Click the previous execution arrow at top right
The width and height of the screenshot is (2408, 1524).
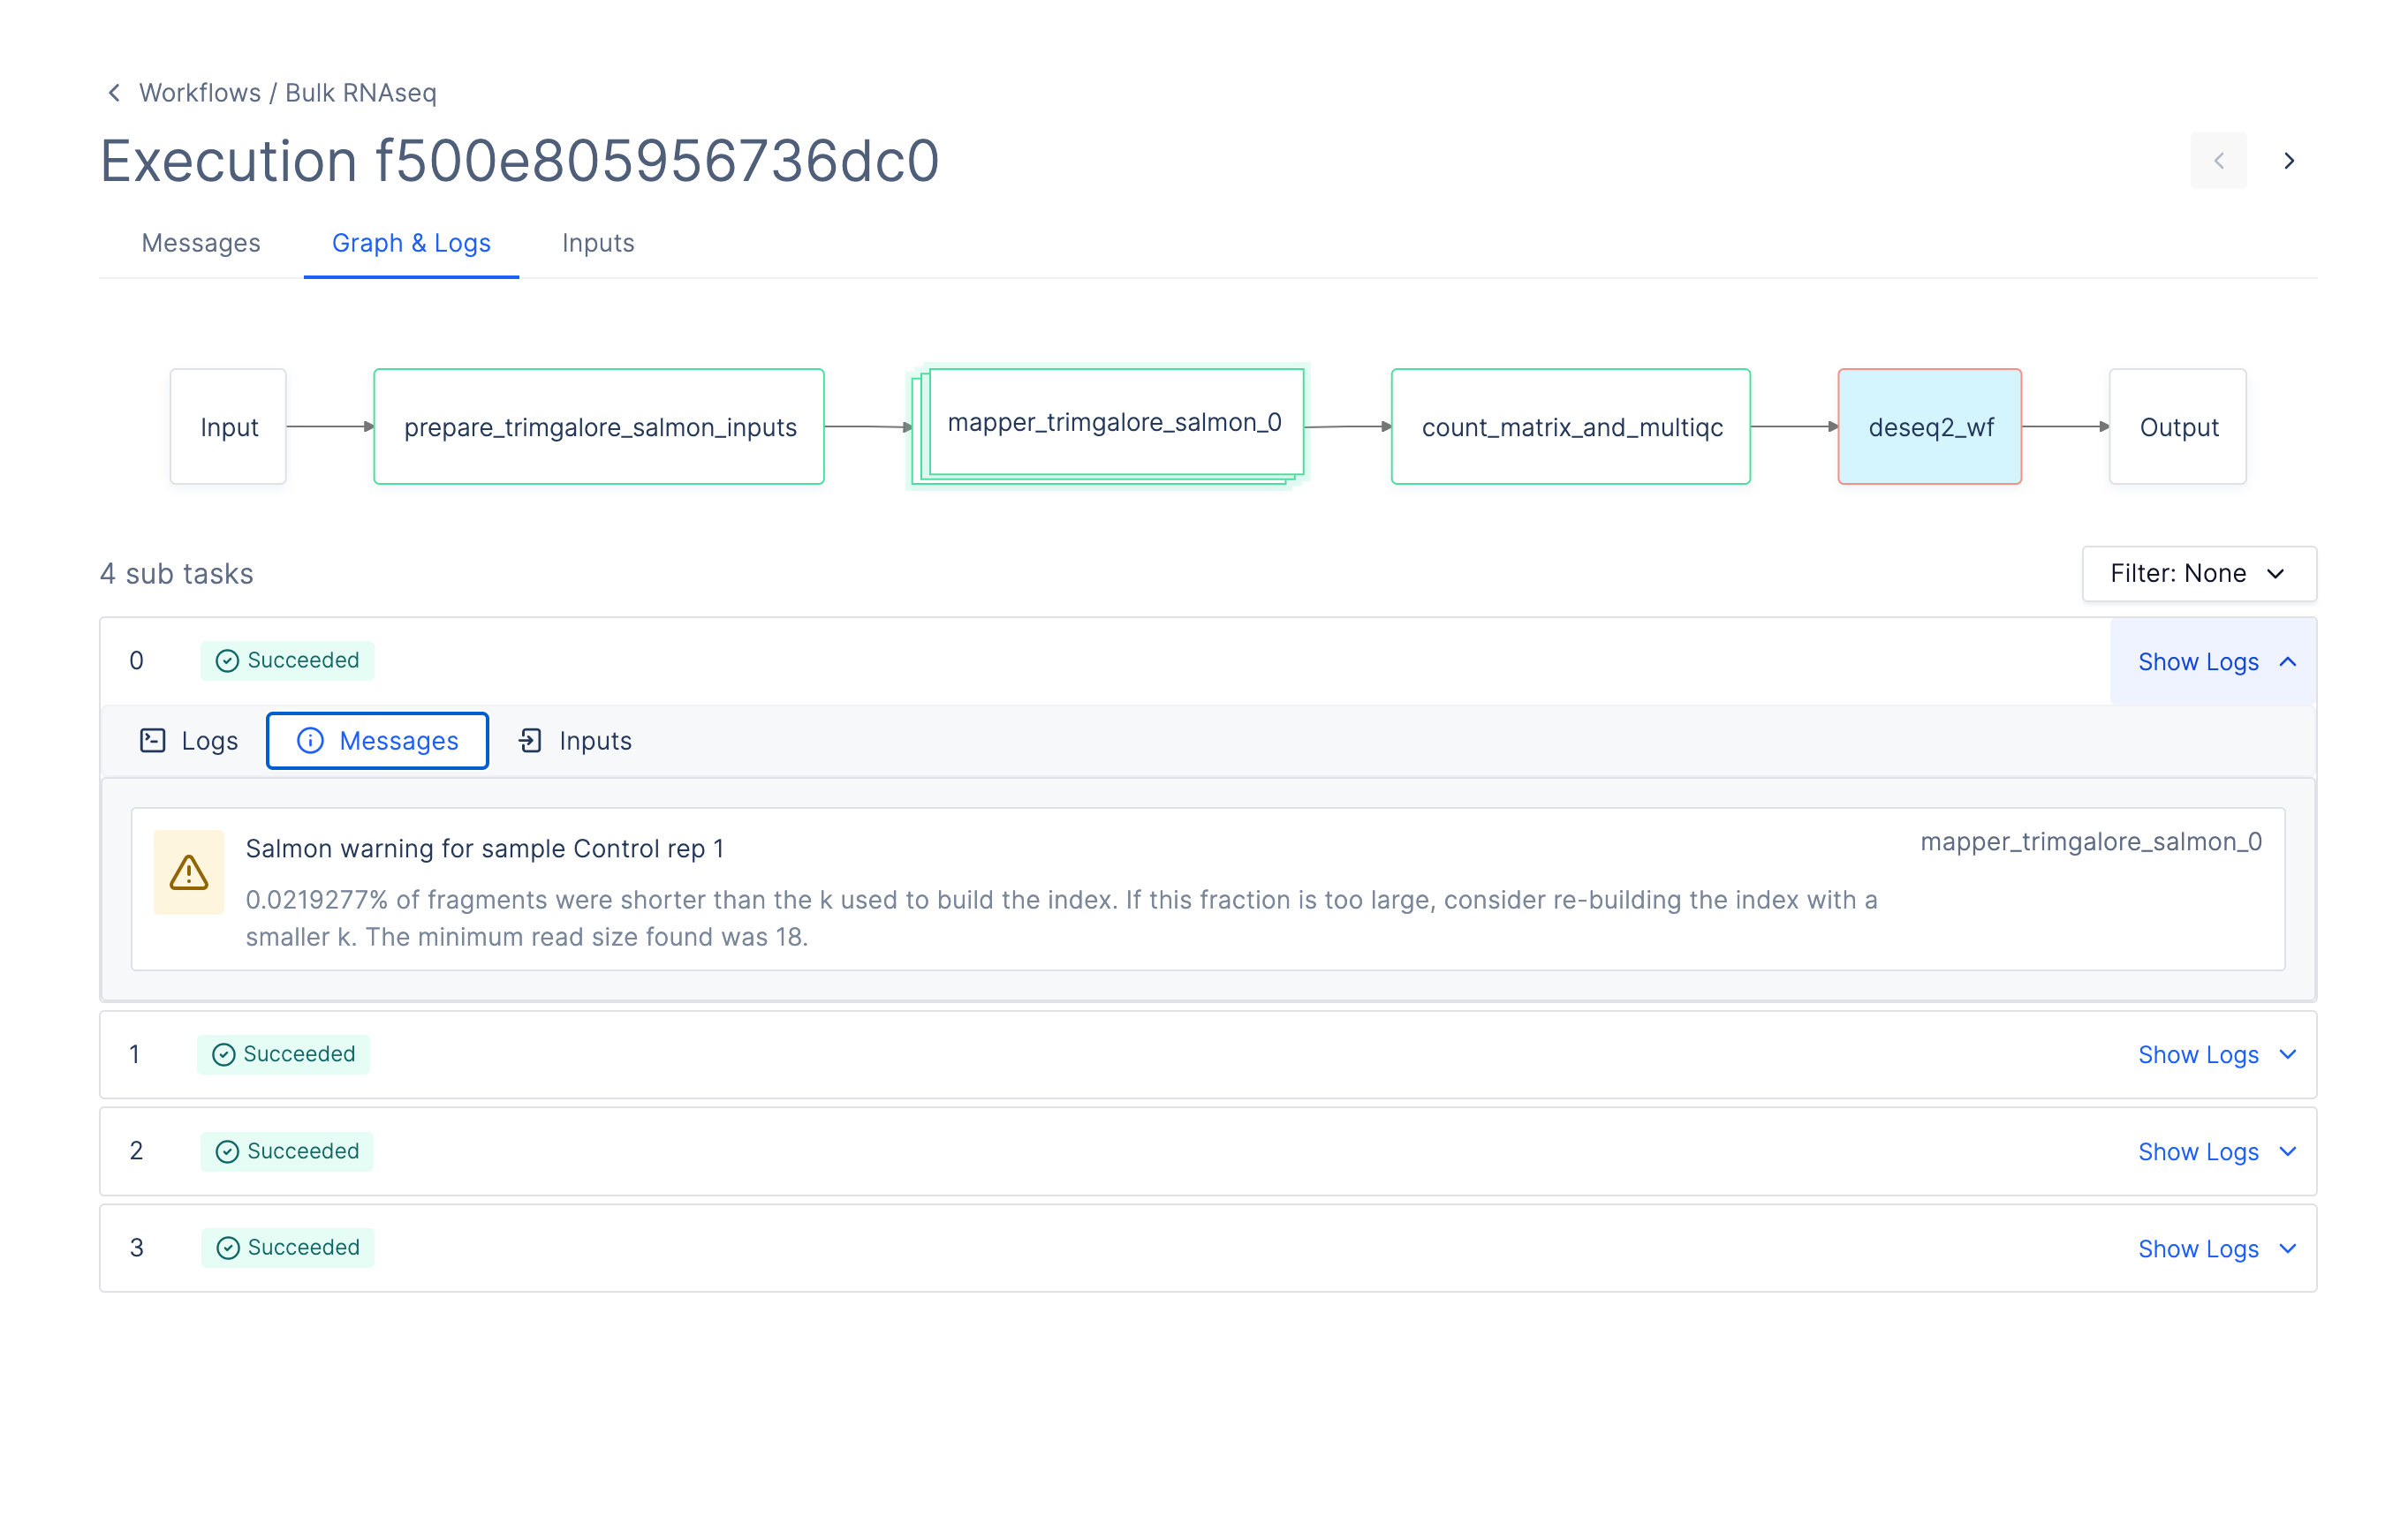(2218, 160)
